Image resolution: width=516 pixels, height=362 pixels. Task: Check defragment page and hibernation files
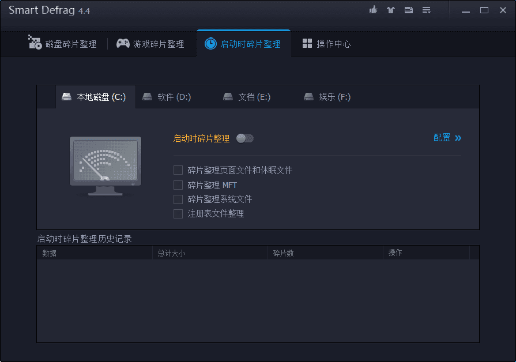[x=178, y=170]
